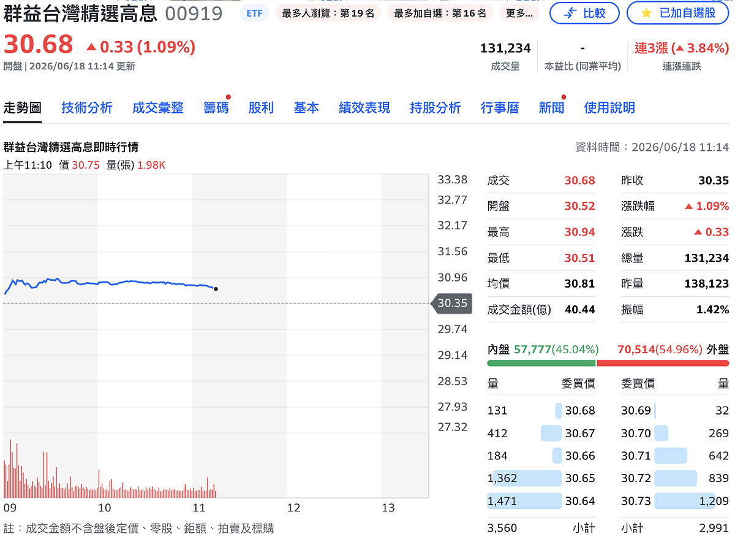The height and width of the screenshot is (539, 735).
Task: Go to the 股利 tab
Action: point(261,108)
